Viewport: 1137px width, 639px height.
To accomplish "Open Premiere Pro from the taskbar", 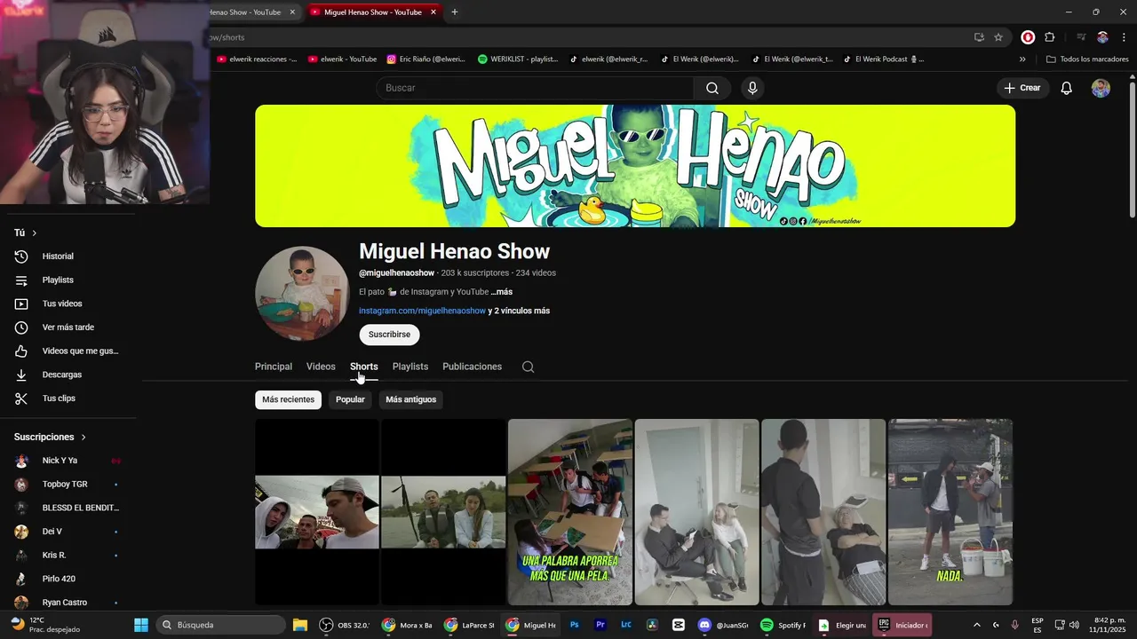I will click(600, 625).
